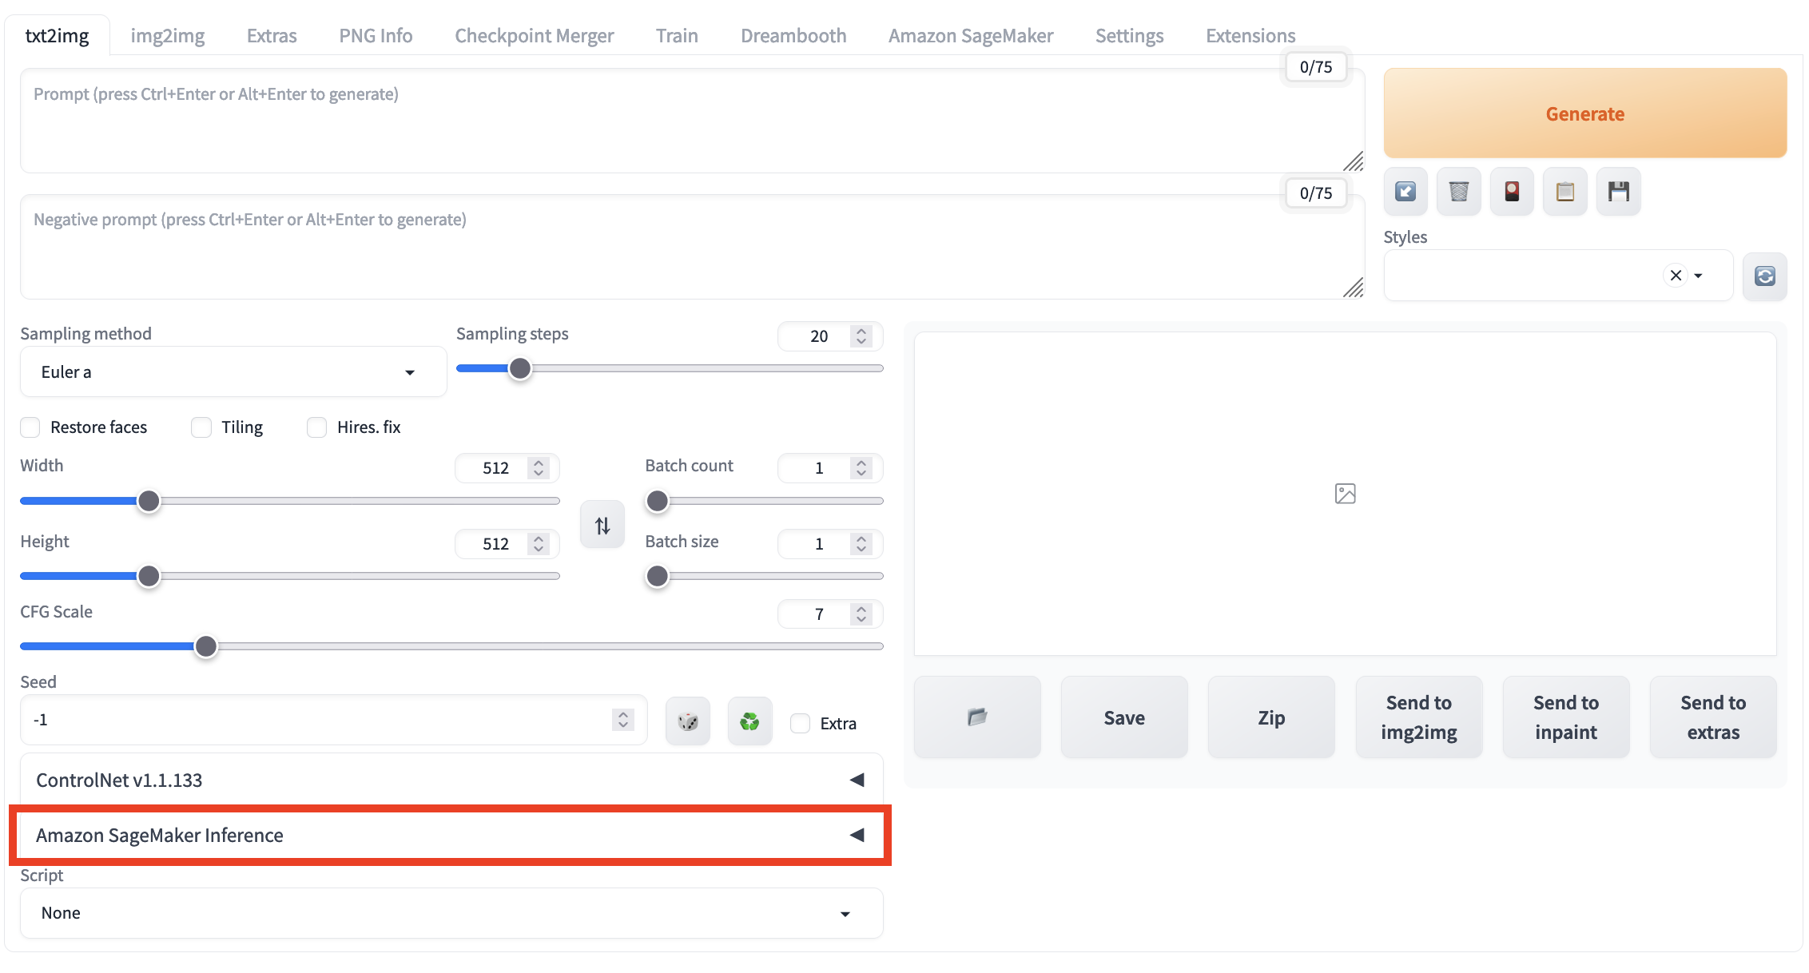Click the red card extra networks icon
Viewport: 1809px width, 973px height.
(x=1512, y=192)
